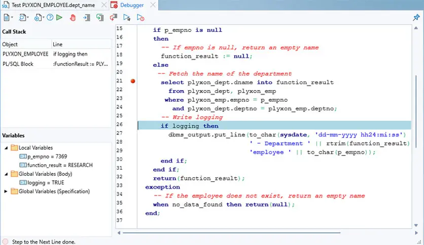This screenshot has width=424, height=245.
Task: Select Local Variables tree node
Action: (36, 148)
